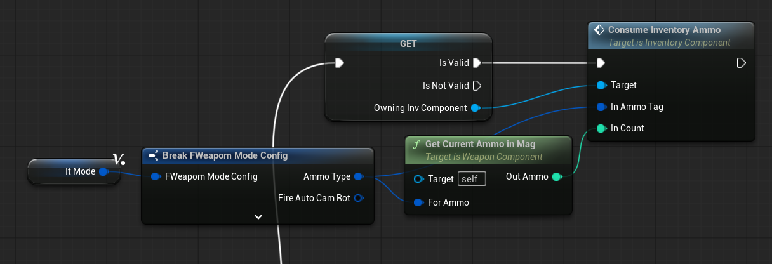Click the Out Ammo output pin
This screenshot has width=772, height=264.
[x=557, y=176]
